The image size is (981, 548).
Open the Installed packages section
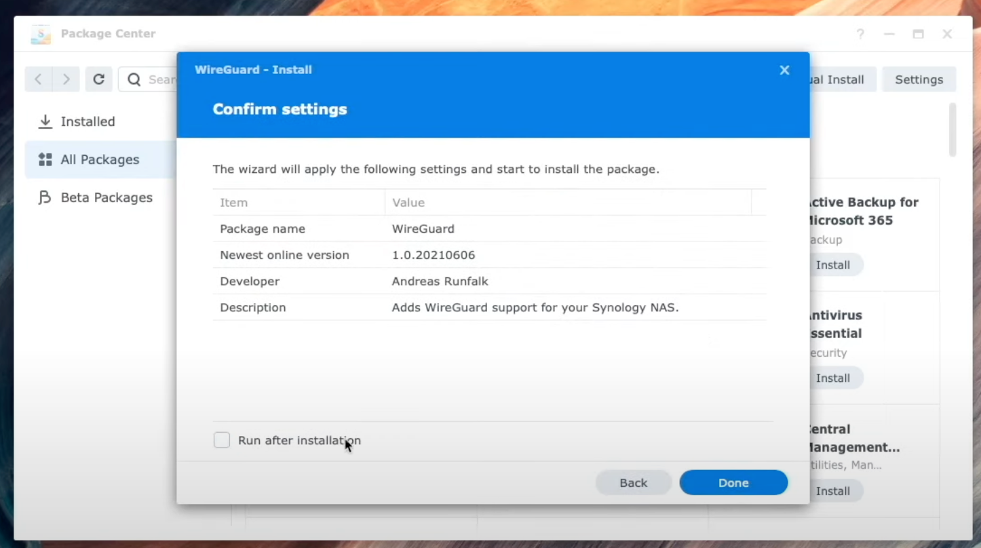100,121
